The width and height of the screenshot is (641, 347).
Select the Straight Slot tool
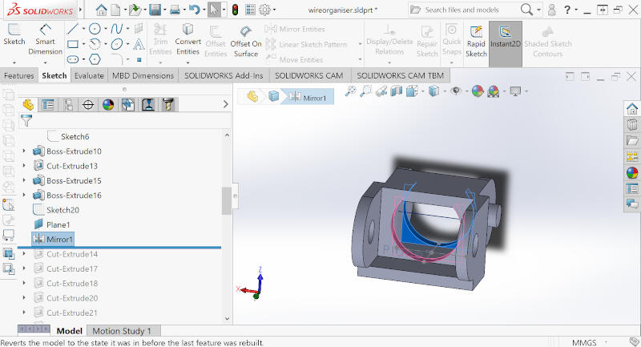click(x=73, y=59)
